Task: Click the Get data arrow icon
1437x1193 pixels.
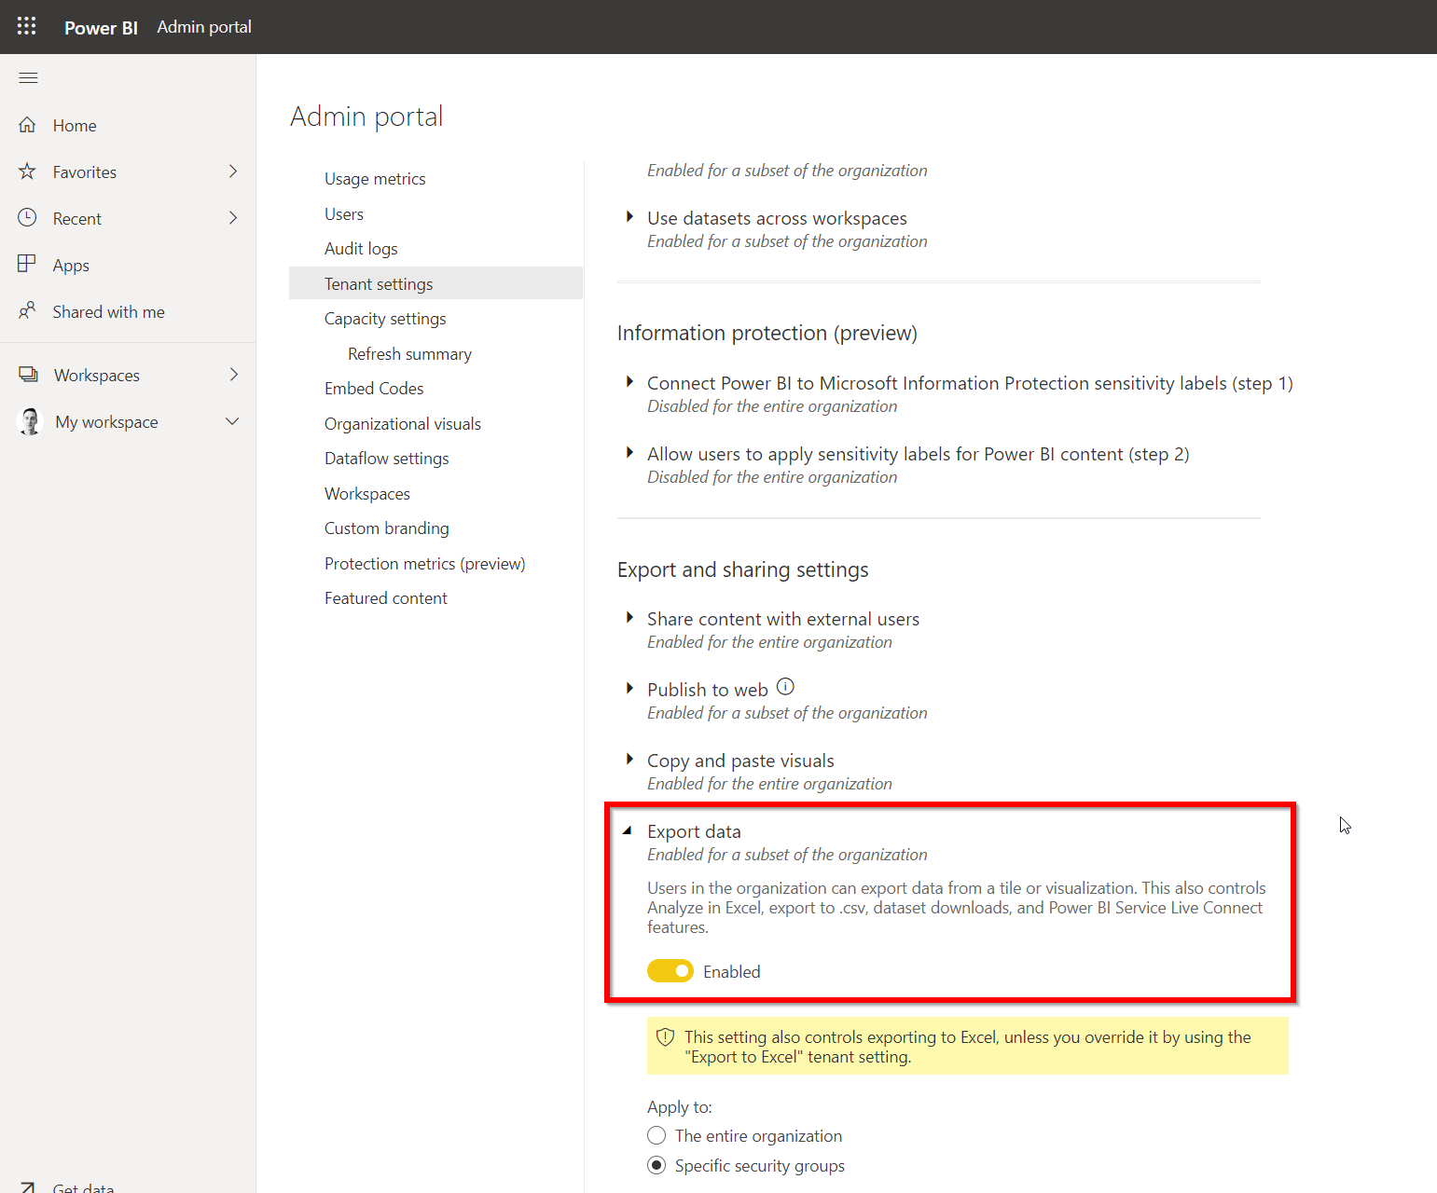Action: [28, 1187]
